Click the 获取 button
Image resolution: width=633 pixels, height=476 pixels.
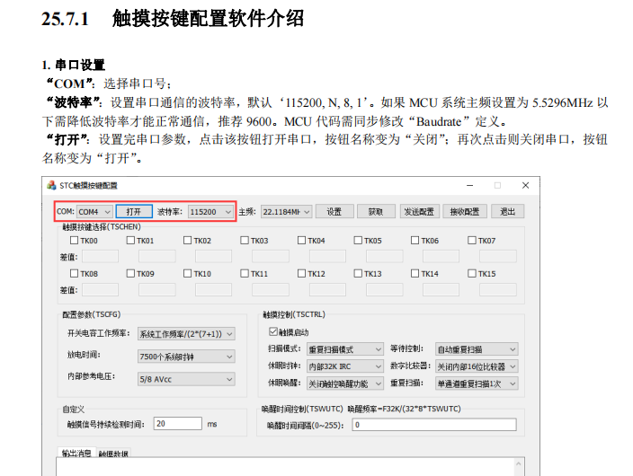[376, 212]
